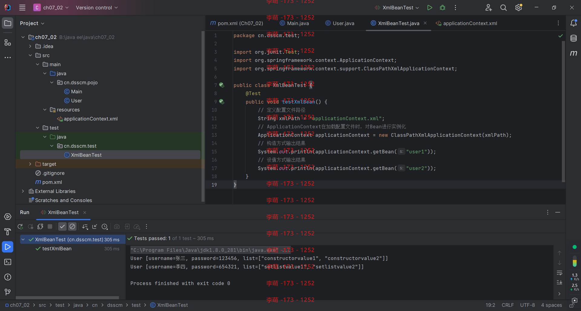Open the Services tool window
Screen dimensions: 581x311
pyautogui.click(x=8, y=217)
